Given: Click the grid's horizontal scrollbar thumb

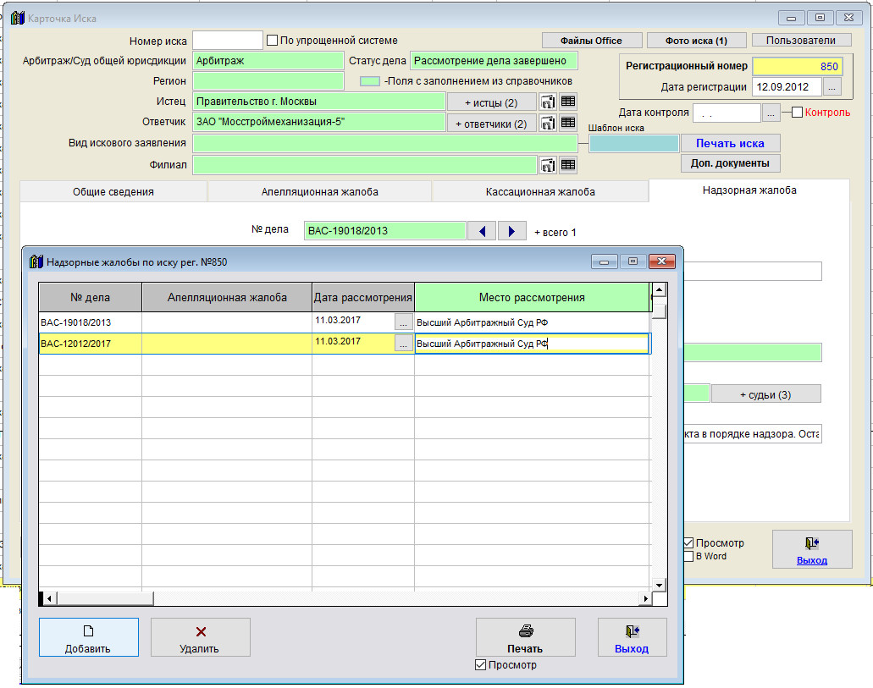Looking at the screenshot, I should [x=102, y=598].
